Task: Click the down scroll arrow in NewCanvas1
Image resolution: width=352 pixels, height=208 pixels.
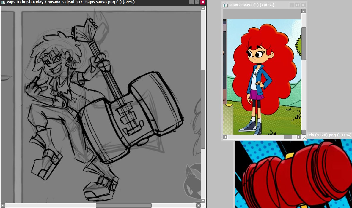Action: click(304, 132)
